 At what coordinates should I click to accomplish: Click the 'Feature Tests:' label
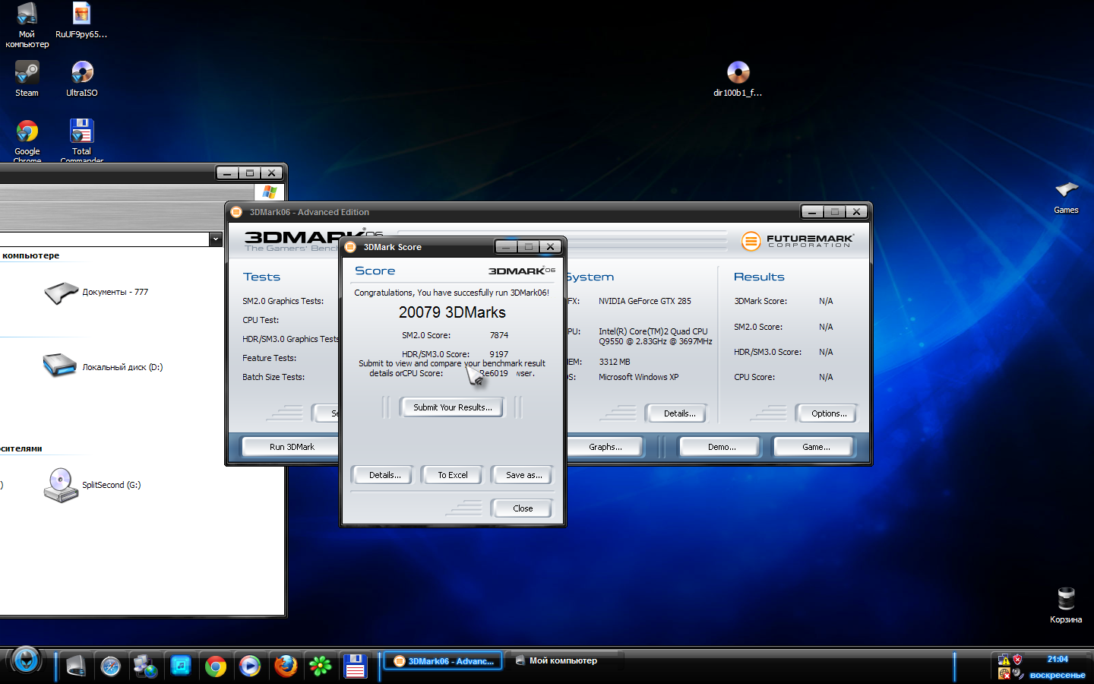270,358
